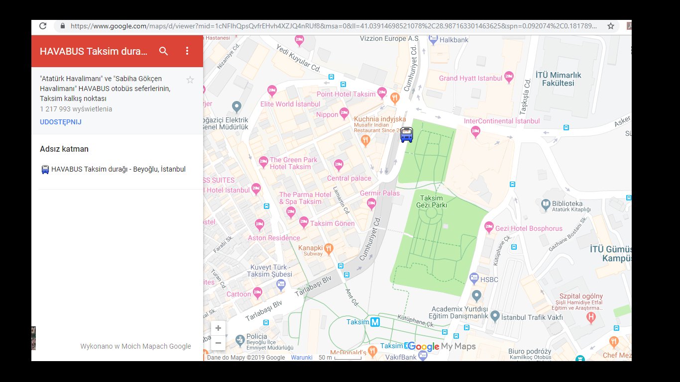Select the InterContinental Istanbul hotel pin
The width and height of the screenshot is (680, 382).
click(x=475, y=132)
